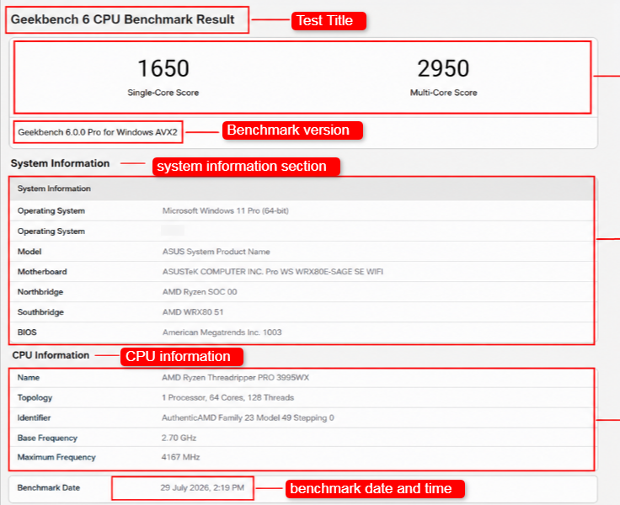Image resolution: width=620 pixels, height=505 pixels.
Task: Click the "Name" row label
Action: tap(28, 378)
